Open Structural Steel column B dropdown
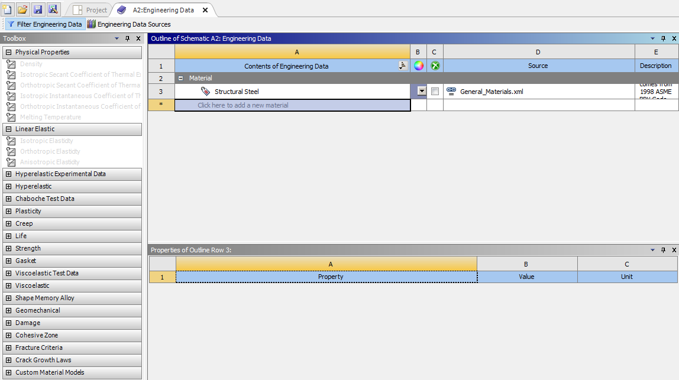Image resolution: width=679 pixels, height=380 pixels. (422, 92)
